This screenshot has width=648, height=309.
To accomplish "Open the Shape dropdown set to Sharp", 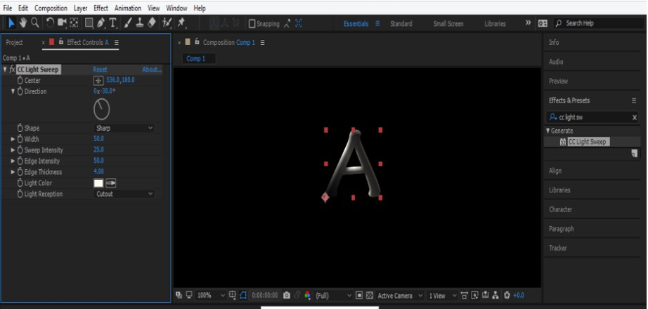I will click(124, 128).
